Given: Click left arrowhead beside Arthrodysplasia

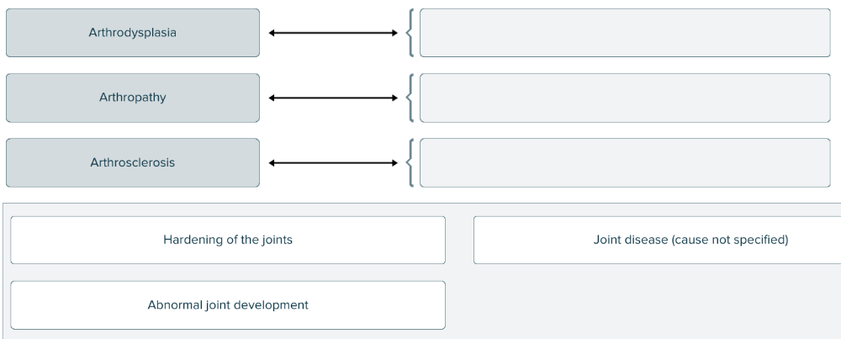Looking at the screenshot, I should tap(272, 33).
